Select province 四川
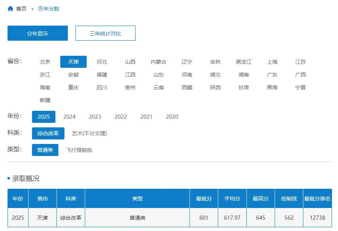 (x=102, y=87)
